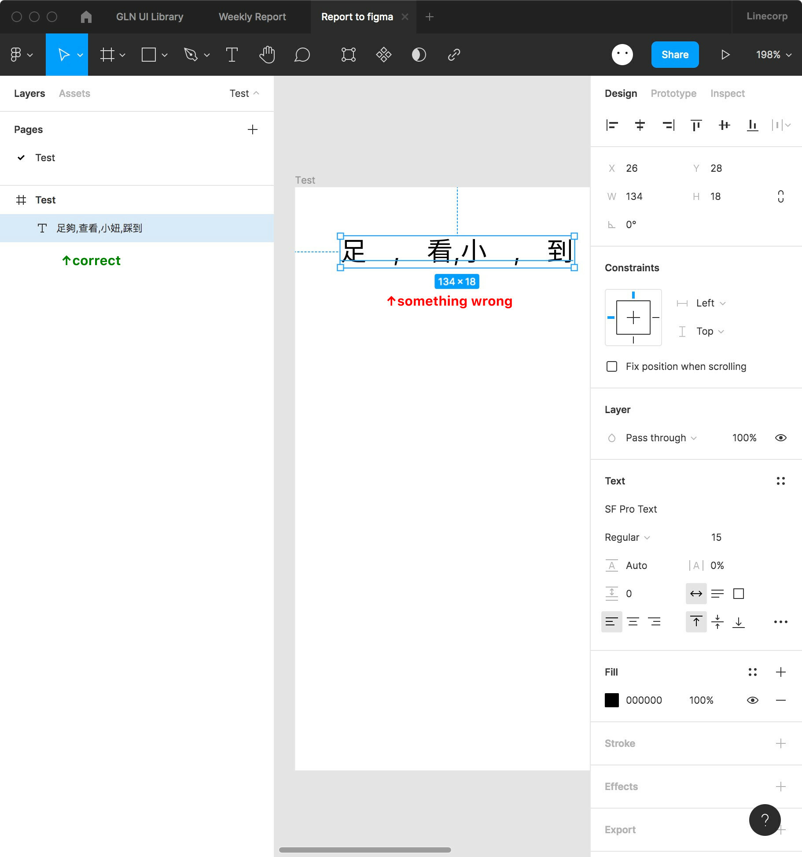Image resolution: width=802 pixels, height=857 pixels.
Task: Select the Text tool
Action: tap(232, 55)
